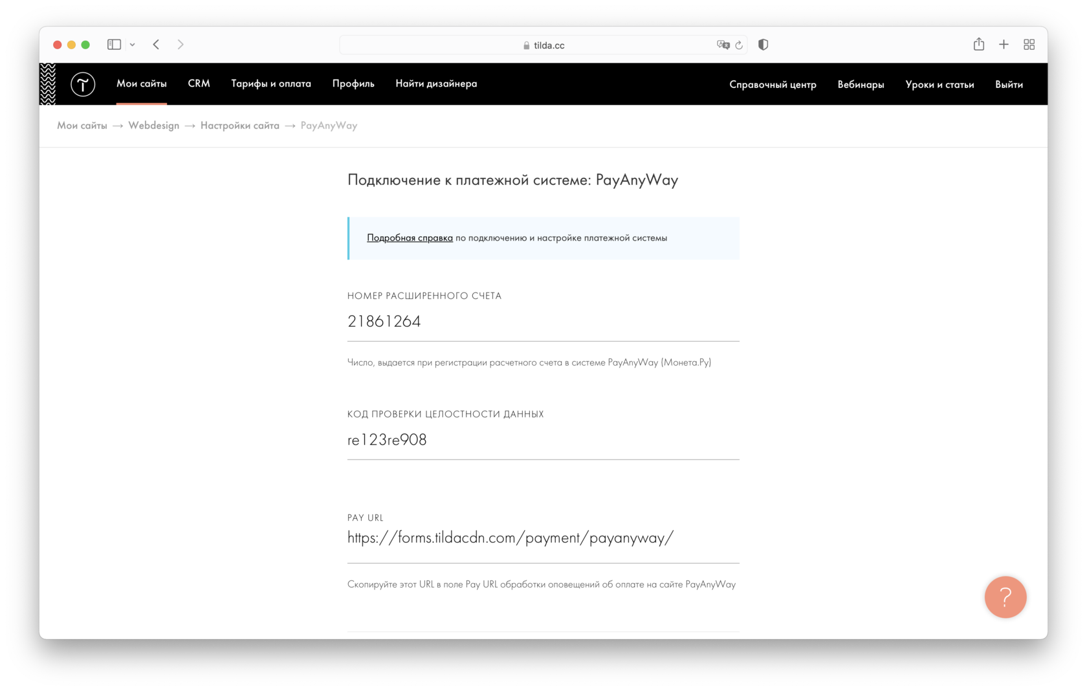Open Найти дизайнера in the top menu
This screenshot has height=691, width=1087.
click(x=436, y=83)
